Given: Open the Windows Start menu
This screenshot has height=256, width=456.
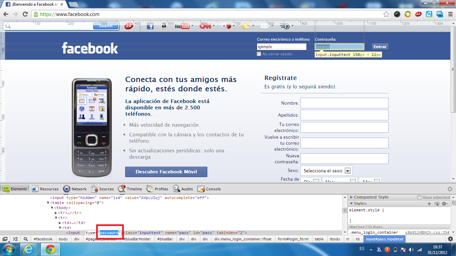Looking at the screenshot, I should tap(9, 249).
